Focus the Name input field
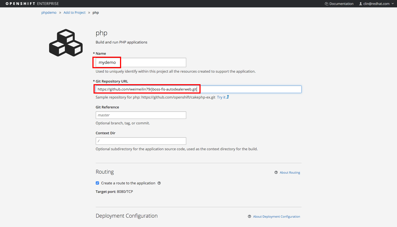Screen dimensions: 397x227 tap(141, 62)
